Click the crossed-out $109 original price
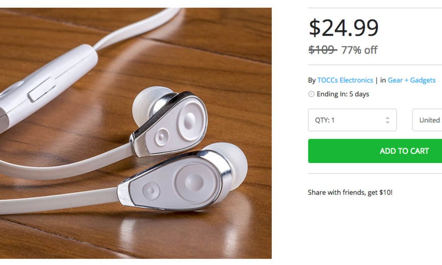 [x=322, y=50]
